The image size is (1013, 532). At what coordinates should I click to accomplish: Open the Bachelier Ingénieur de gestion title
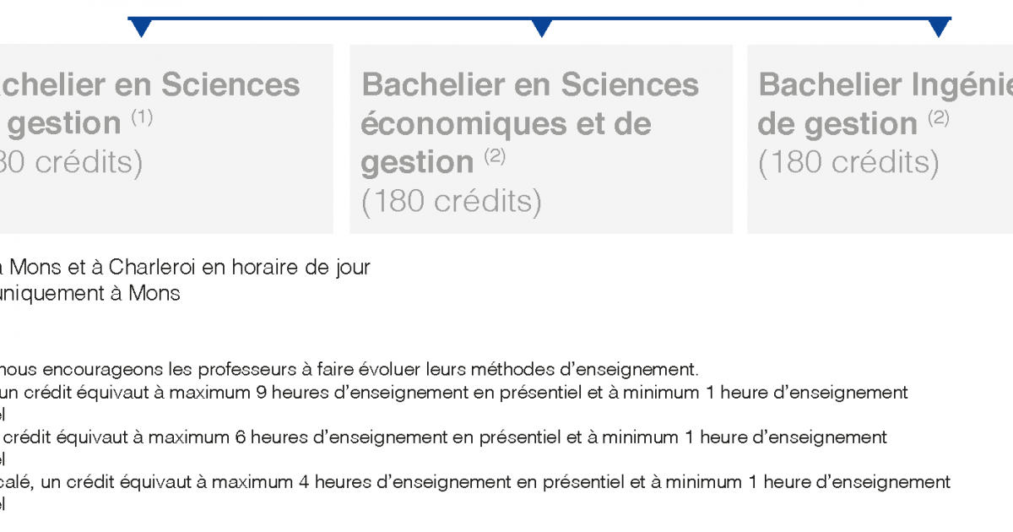point(885,104)
